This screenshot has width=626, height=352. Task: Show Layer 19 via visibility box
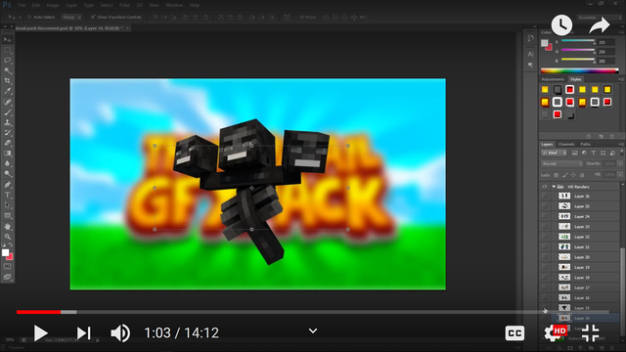coord(544,267)
